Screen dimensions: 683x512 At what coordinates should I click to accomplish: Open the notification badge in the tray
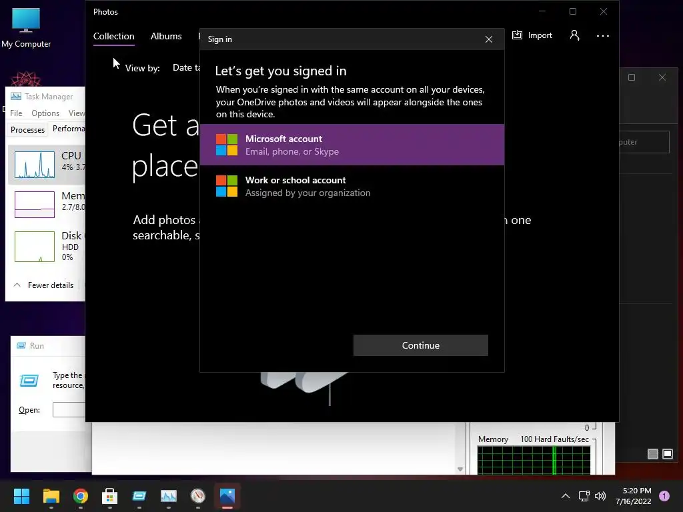[664, 496]
